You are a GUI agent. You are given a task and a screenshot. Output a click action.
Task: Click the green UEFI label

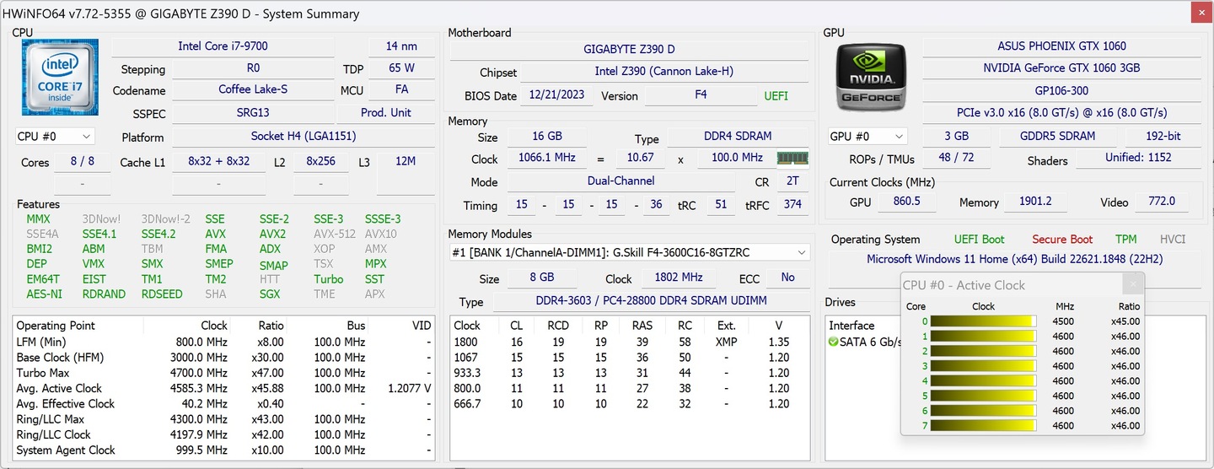click(x=776, y=96)
